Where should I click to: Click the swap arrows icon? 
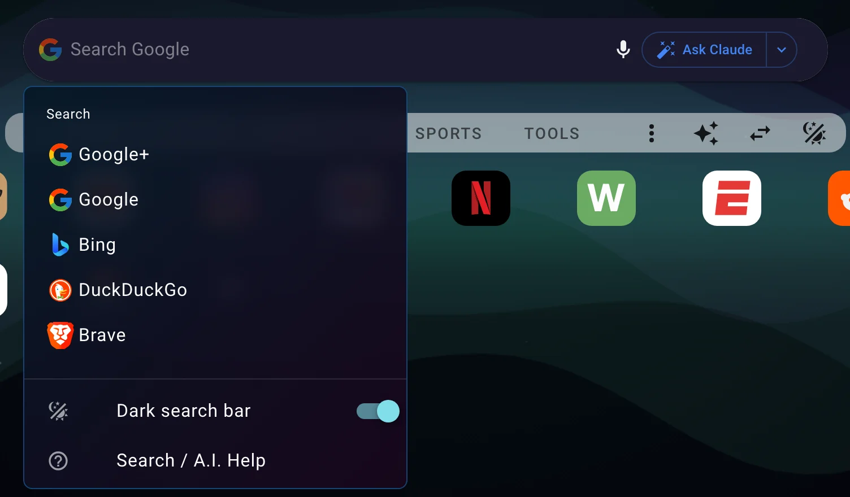tap(760, 133)
